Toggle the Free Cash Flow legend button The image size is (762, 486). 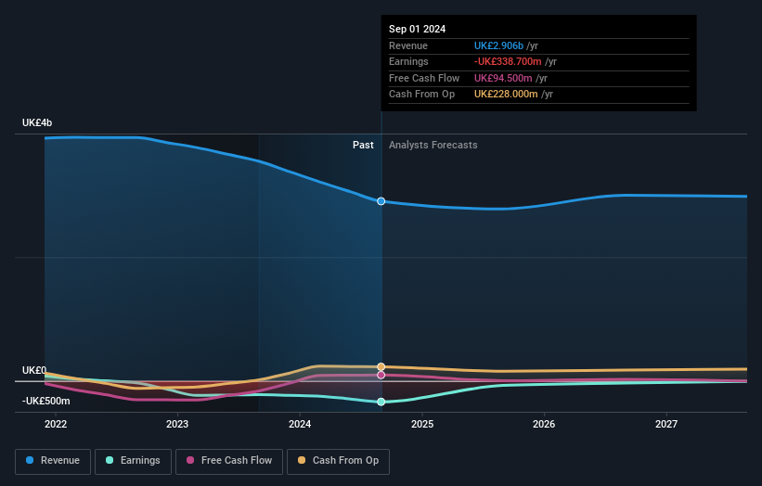[x=229, y=461]
